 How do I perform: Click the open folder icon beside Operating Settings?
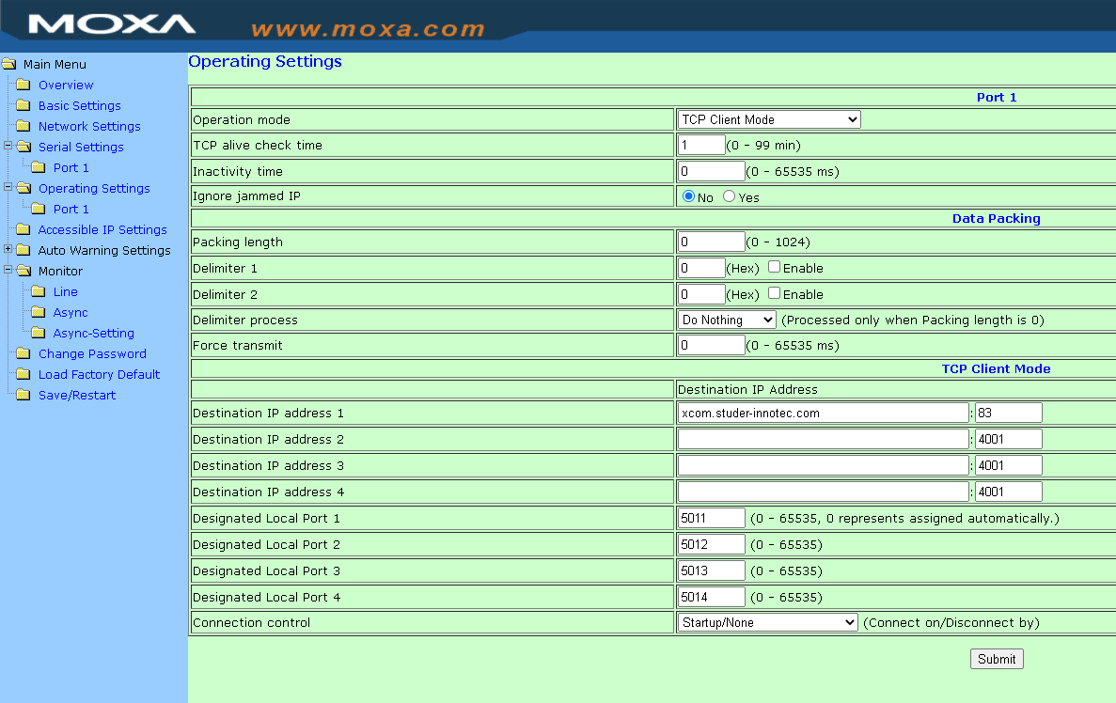(x=24, y=188)
